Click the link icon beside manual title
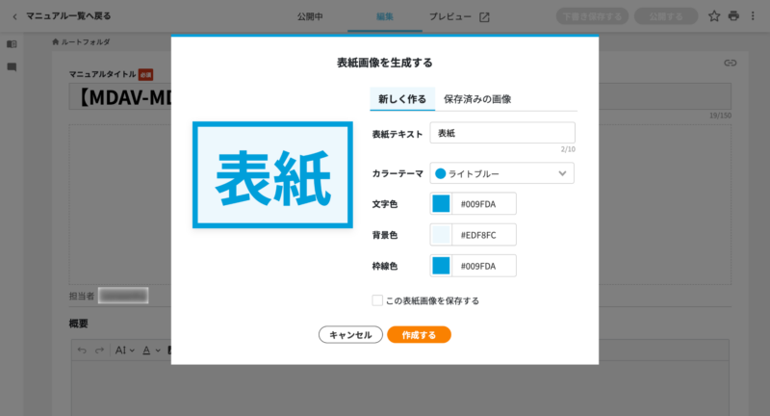 click(x=730, y=64)
